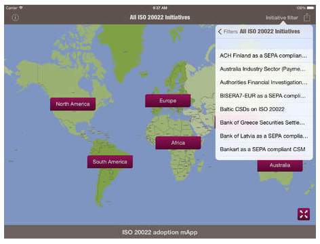Select the North America region button
Viewport: 320px width, 244px height.
click(73, 104)
